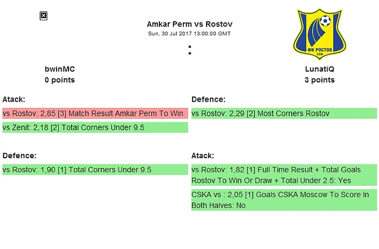Click the left Defence heading under bwinMC
Viewport: 379px width, 249px height.
point(19,156)
